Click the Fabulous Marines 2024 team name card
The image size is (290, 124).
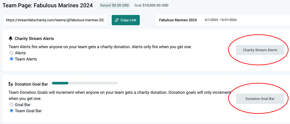(178, 20)
